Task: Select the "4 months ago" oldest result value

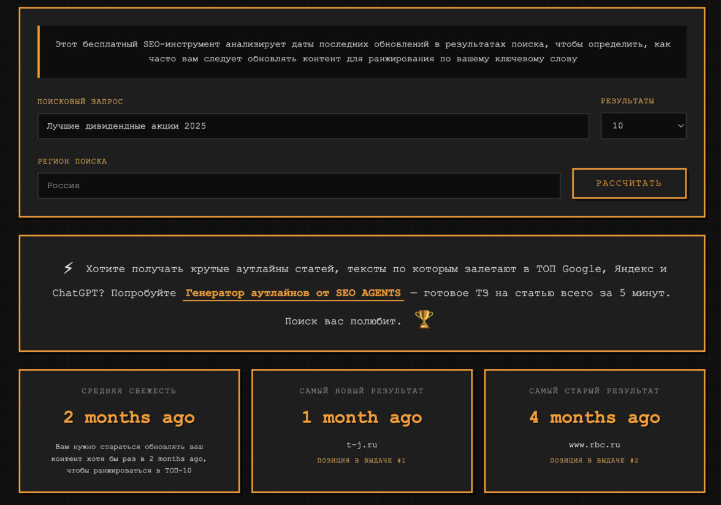Action: [594, 418]
